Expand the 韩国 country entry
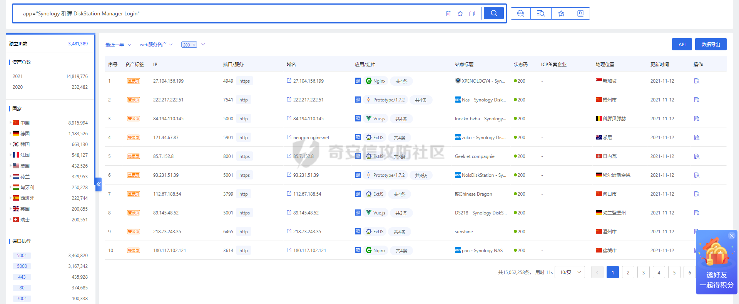 10,144
